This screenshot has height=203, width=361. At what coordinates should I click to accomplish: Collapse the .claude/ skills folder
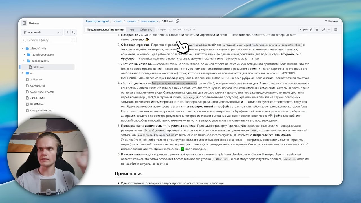coord(23,48)
